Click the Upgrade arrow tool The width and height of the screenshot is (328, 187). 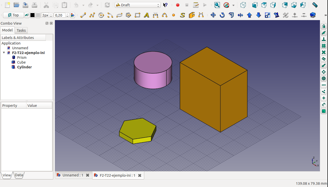(x=249, y=15)
